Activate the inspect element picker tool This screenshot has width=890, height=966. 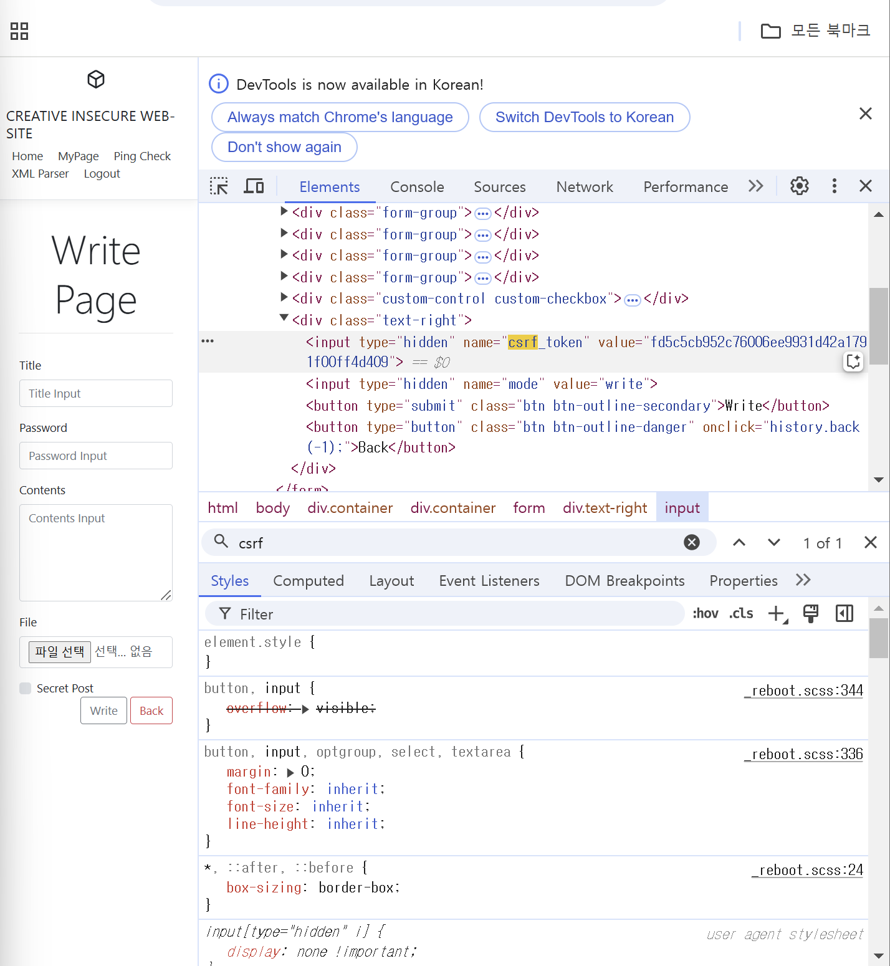(219, 186)
